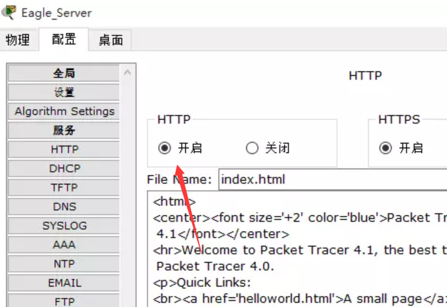Viewport: 447px width, 307px height.
Task: Open the 桌面 tab
Action: (x=111, y=39)
